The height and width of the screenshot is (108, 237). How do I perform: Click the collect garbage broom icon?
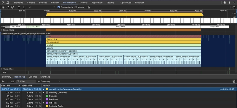click(x=89, y=7)
